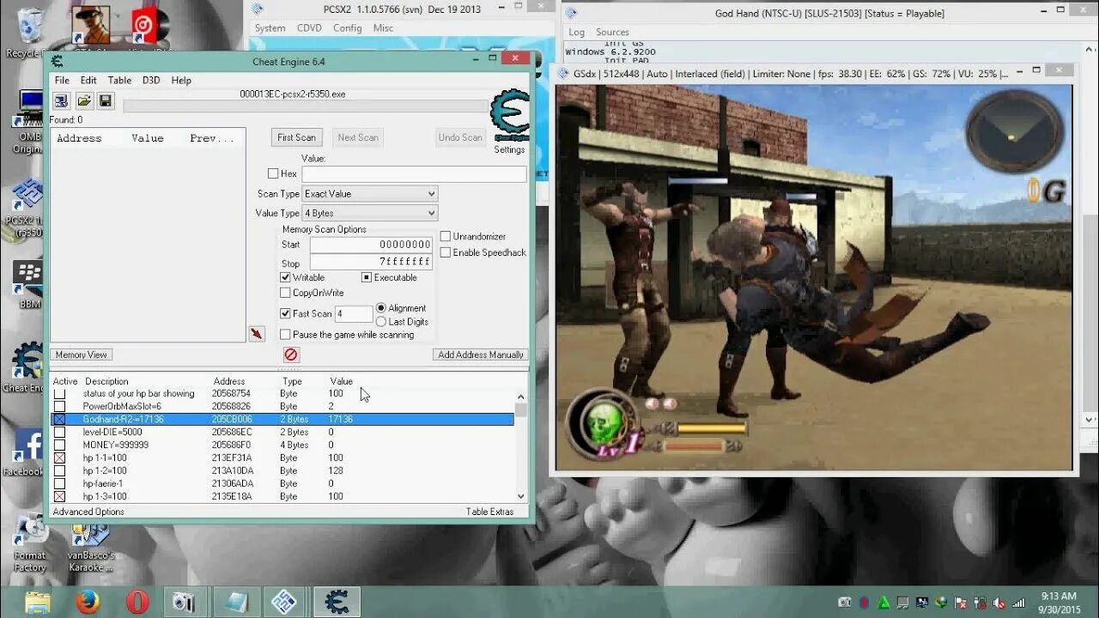Click the scan Value input field
Image resolution: width=1099 pixels, height=618 pixels.
tap(414, 173)
